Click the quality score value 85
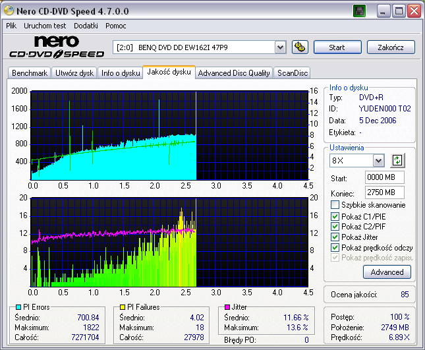The image size is (425, 350). (x=405, y=295)
